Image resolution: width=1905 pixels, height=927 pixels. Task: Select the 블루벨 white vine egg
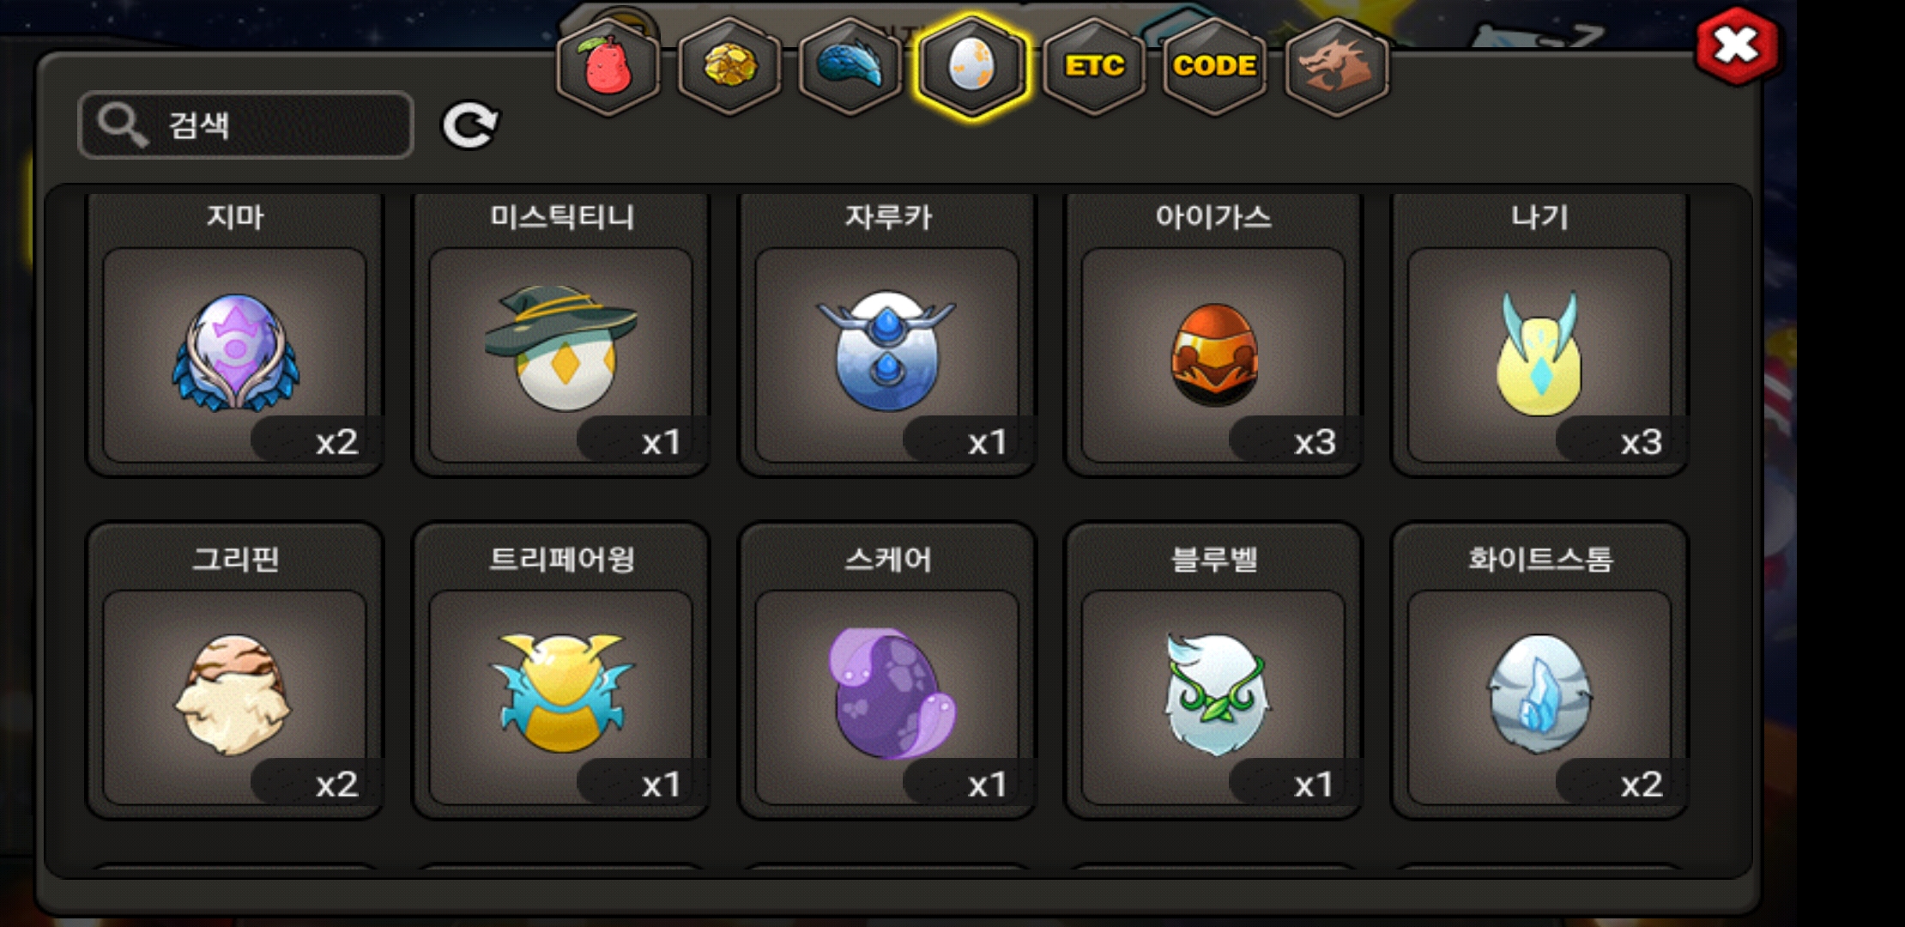(x=1213, y=671)
